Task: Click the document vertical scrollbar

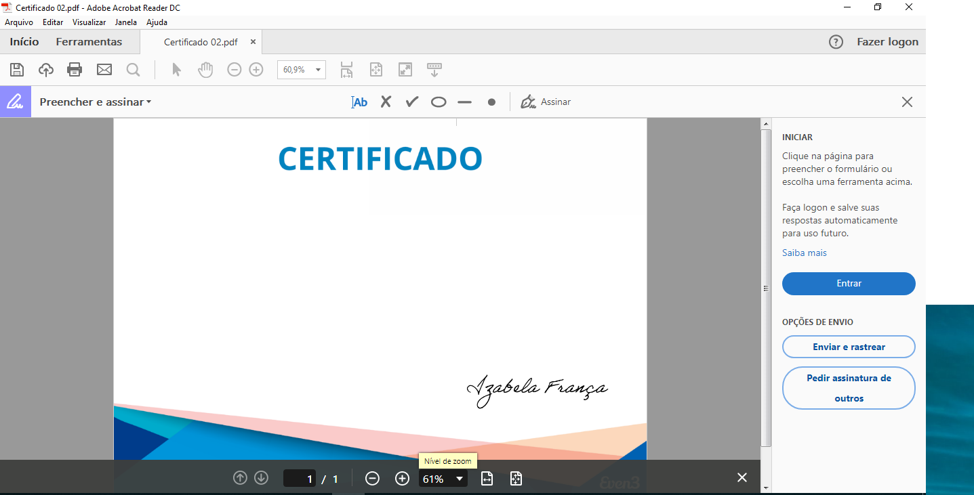Action: (x=766, y=288)
